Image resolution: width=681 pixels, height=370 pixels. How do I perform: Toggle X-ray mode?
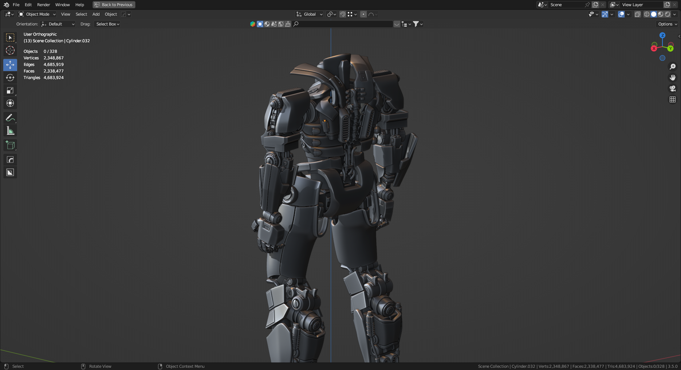[x=637, y=14]
